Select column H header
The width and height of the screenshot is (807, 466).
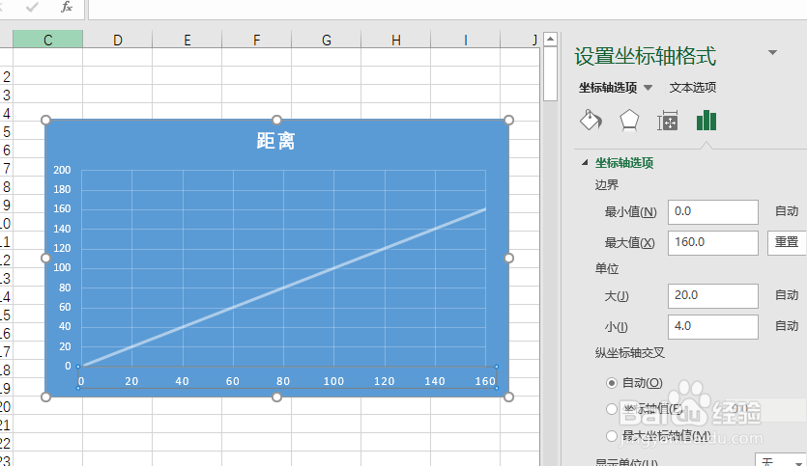tap(396, 40)
